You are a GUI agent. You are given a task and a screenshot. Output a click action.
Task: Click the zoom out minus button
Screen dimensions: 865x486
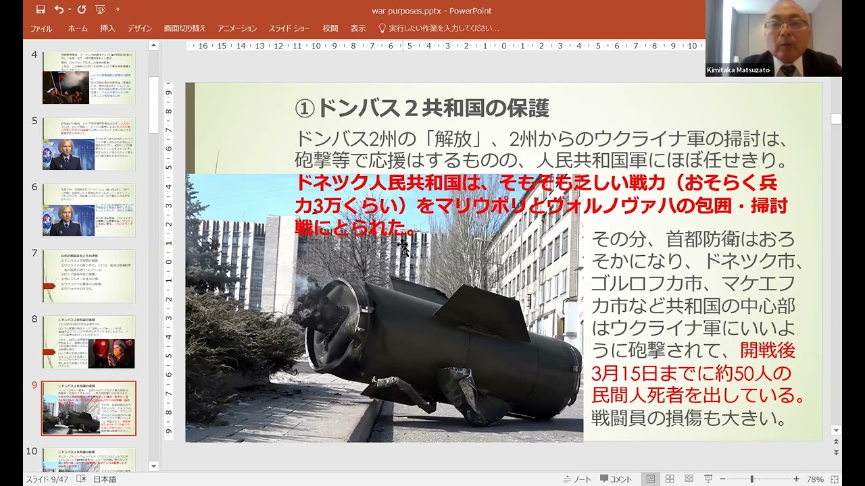(722, 479)
